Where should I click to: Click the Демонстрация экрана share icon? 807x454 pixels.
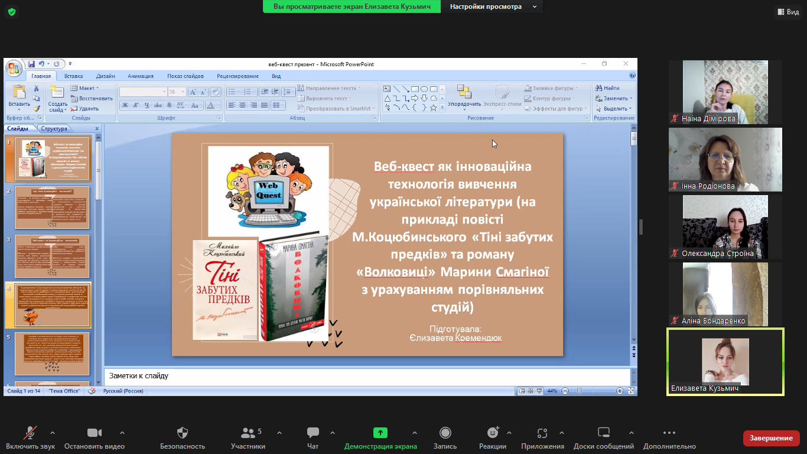[380, 433]
